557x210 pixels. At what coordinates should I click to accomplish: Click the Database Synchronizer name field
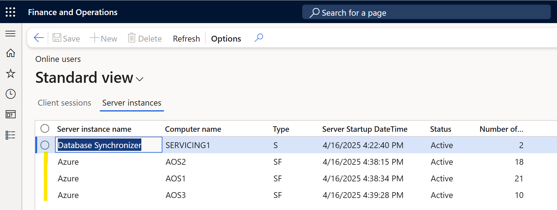click(x=108, y=145)
